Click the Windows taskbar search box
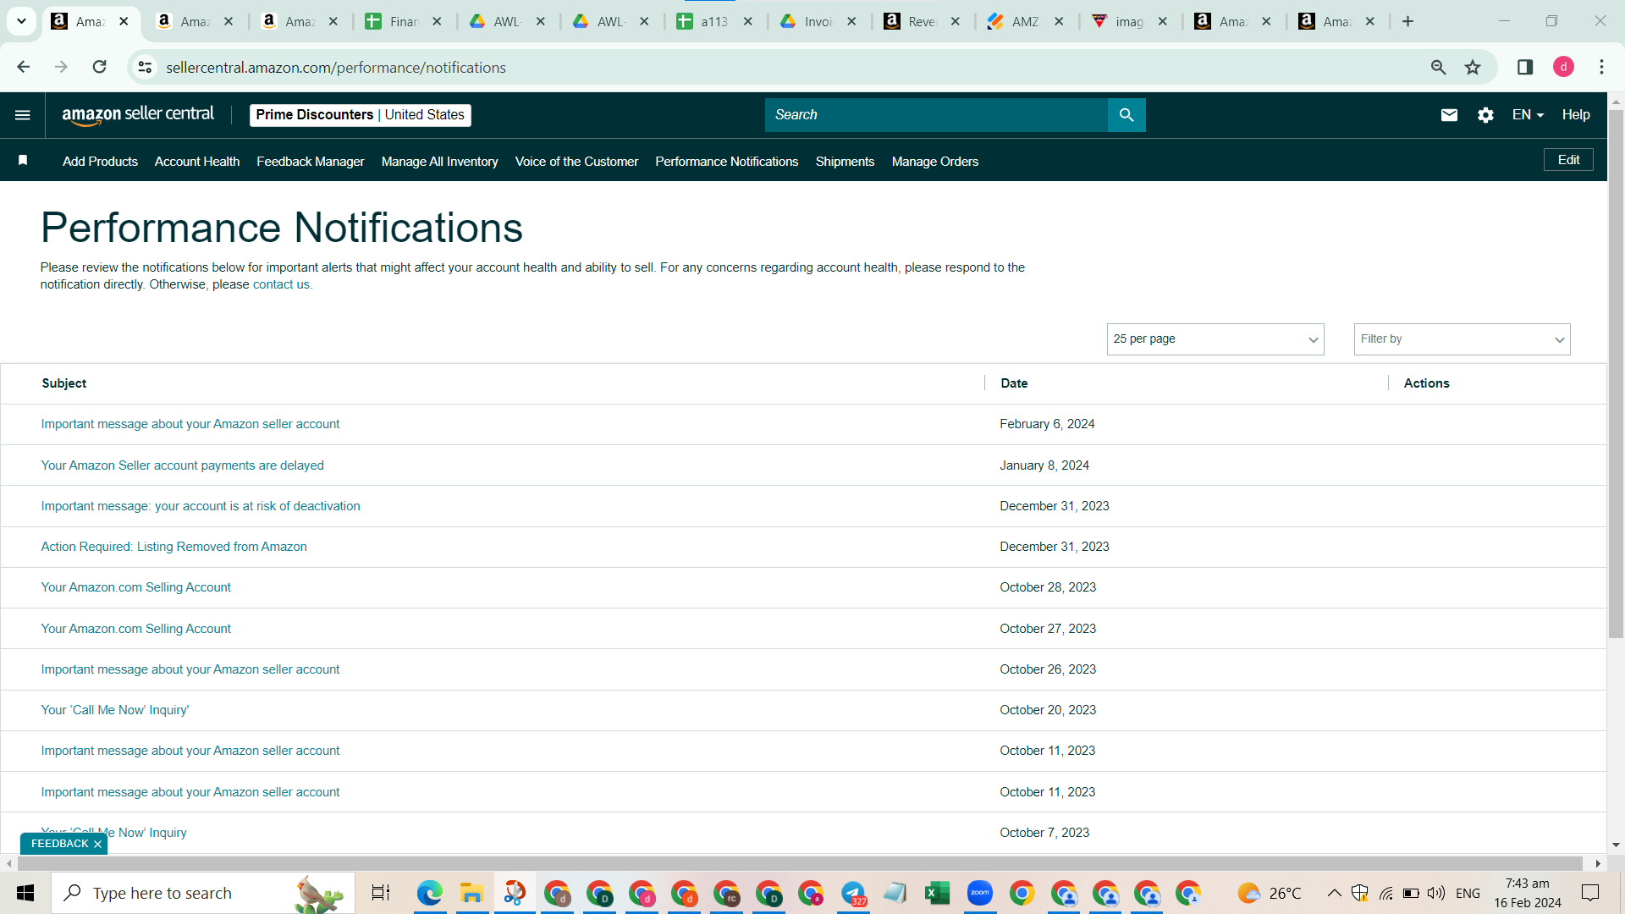The image size is (1625, 914). pyautogui.click(x=203, y=893)
